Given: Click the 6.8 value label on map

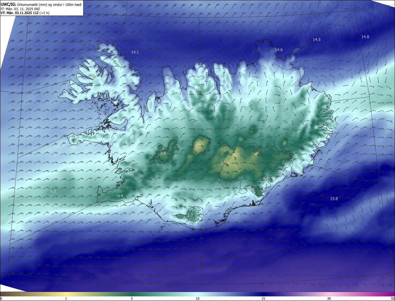Looking at the screenshot, I should coord(53,191).
